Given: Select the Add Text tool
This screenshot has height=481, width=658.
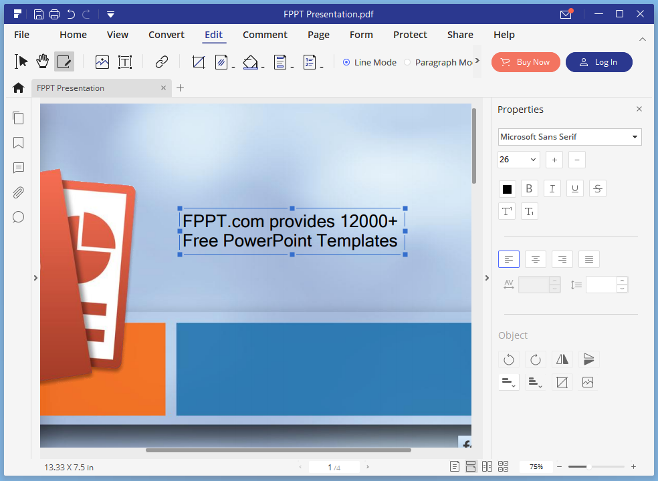Looking at the screenshot, I should pyautogui.click(x=125, y=62).
